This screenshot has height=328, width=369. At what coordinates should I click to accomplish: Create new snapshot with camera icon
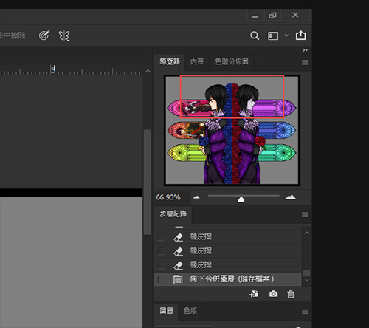click(x=273, y=294)
